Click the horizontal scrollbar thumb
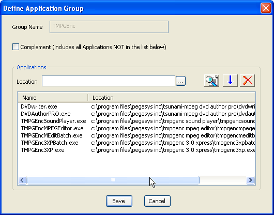Viewport: 274px width, 215px height. [113, 180]
